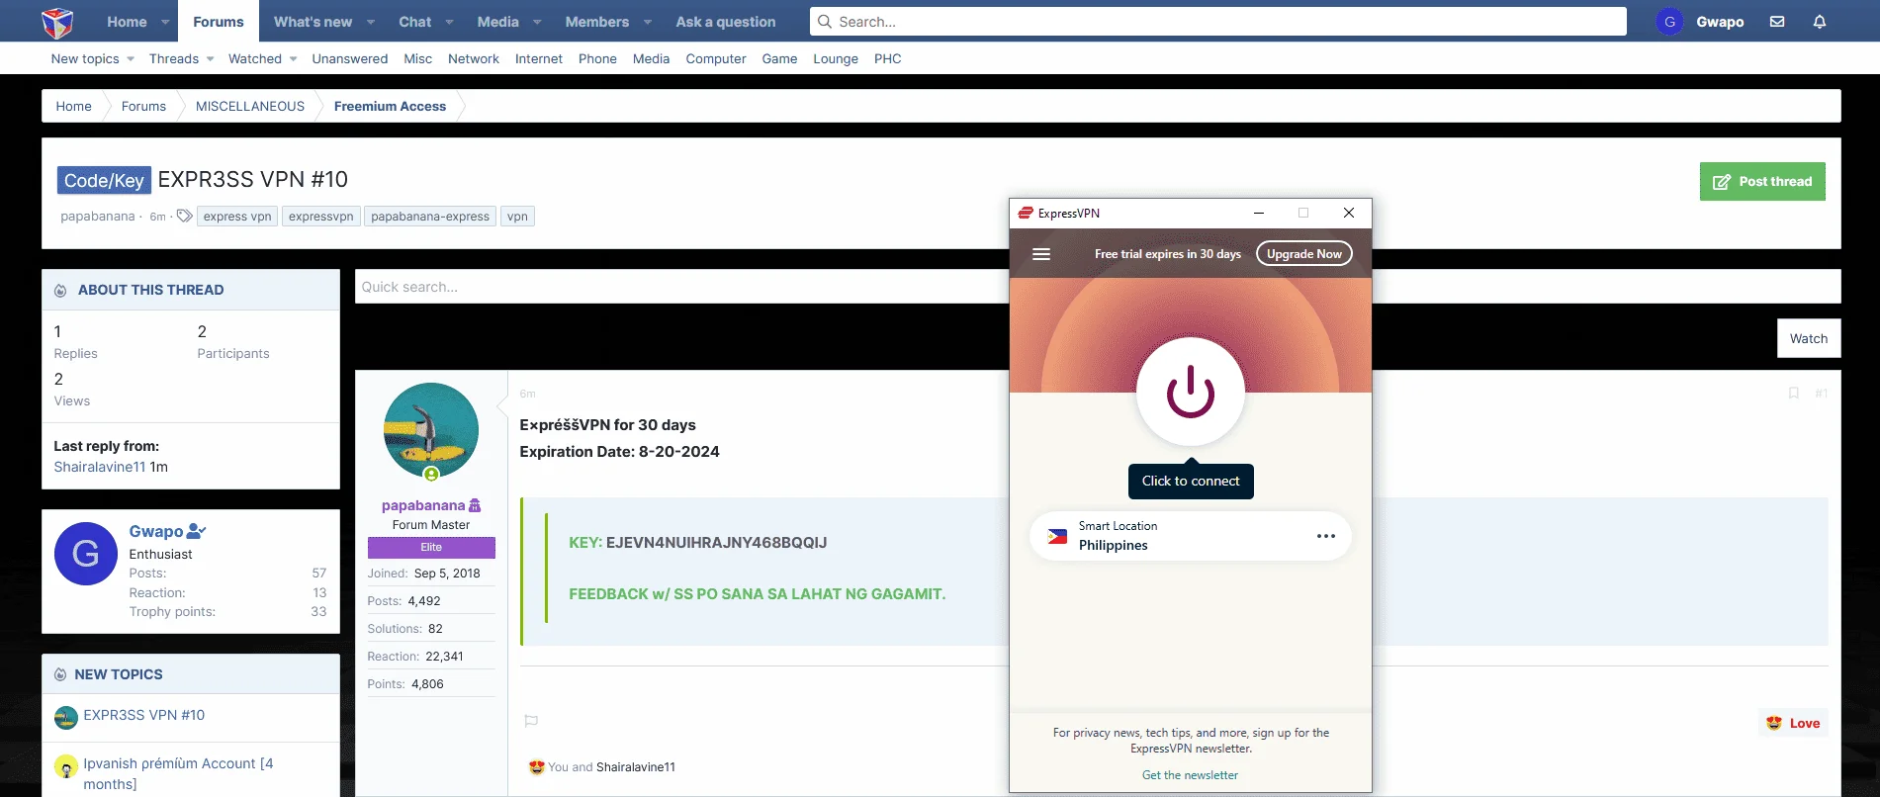Click the Love reaction button
This screenshot has height=797, width=1880.
[x=1793, y=723]
